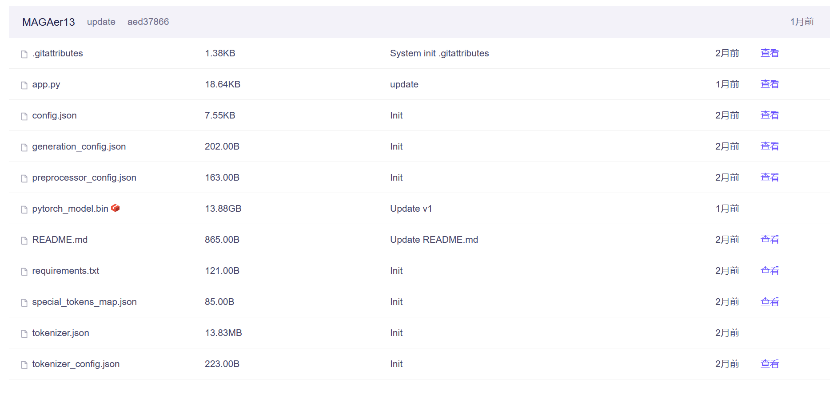Open the app.py file name
Screen dimensions: 833x395
[x=46, y=84]
